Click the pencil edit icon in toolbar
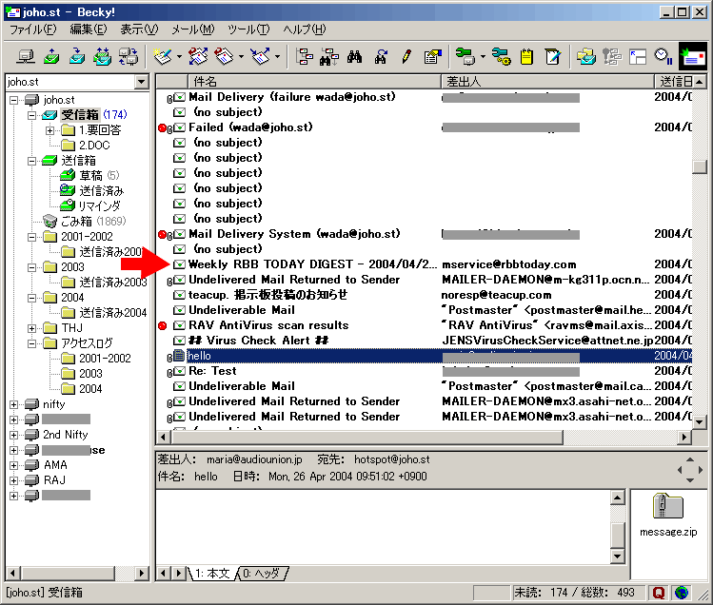The height and width of the screenshot is (605, 713). 406,57
